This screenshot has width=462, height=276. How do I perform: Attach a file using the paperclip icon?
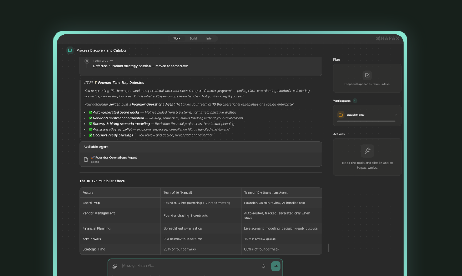coord(115,266)
